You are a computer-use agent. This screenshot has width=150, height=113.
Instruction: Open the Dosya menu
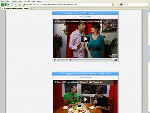(x=3, y=1)
